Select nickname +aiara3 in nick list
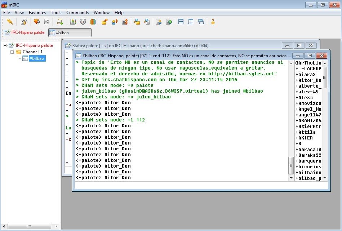 pyautogui.click(x=306, y=74)
